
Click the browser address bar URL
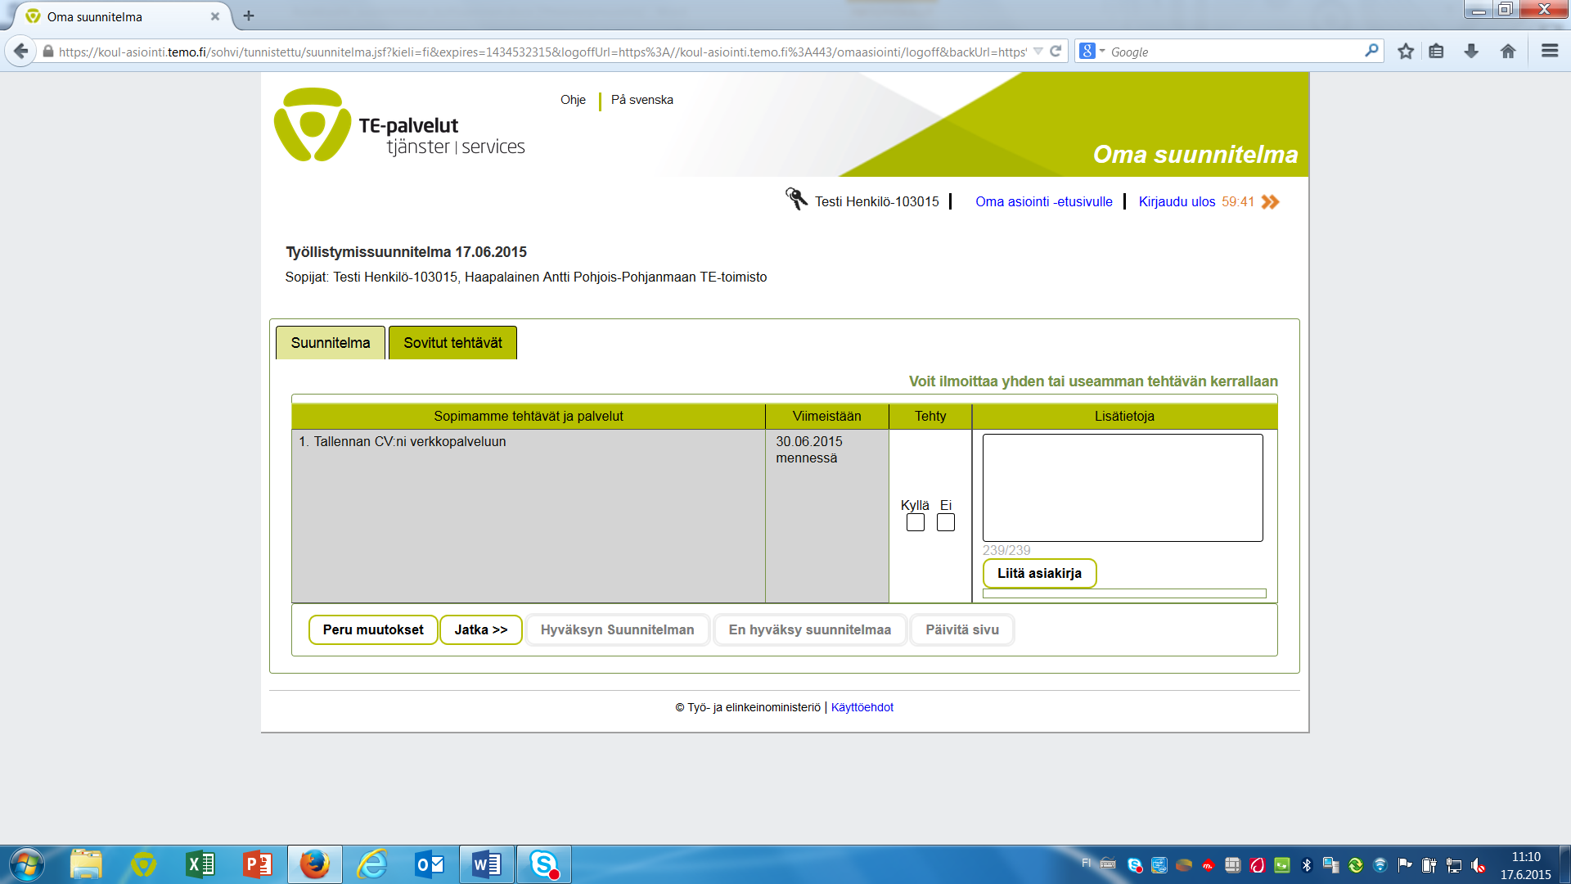pyautogui.click(x=542, y=52)
